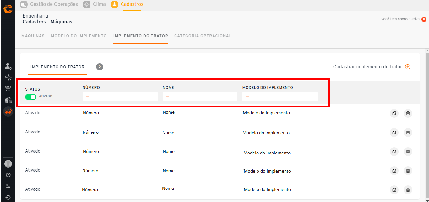Open the plant seedling sidebar icon
This screenshot has width=429, height=202.
coord(8,89)
